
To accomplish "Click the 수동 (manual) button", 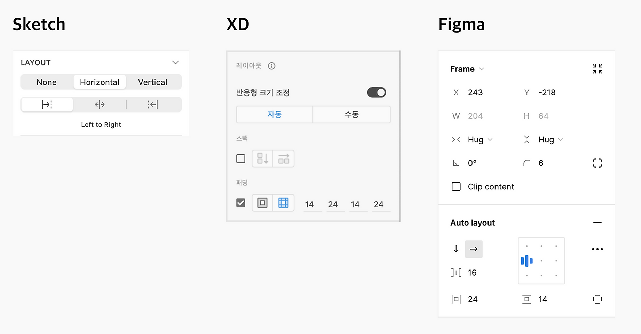I will click(352, 114).
